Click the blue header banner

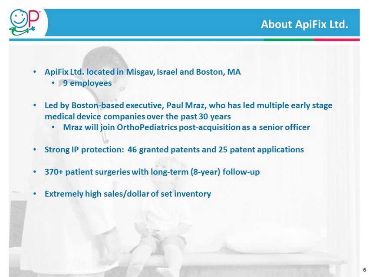(x=202, y=23)
